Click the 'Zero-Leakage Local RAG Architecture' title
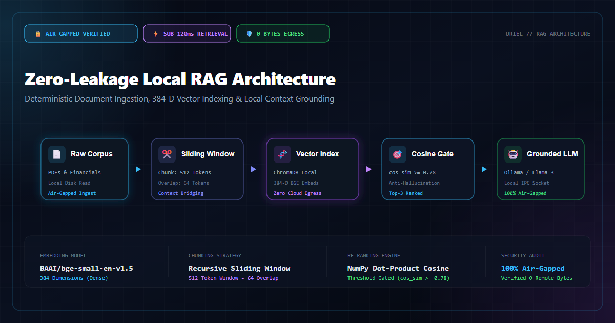This screenshot has height=323, width=615. (180, 79)
